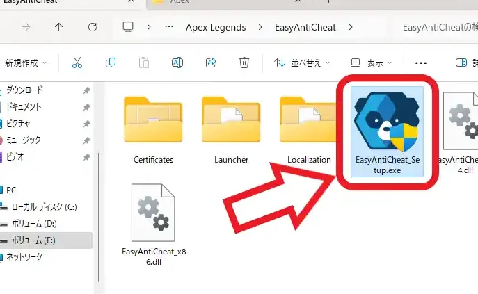
Task: Open the 並べ替え sort dropdown
Action: click(x=301, y=63)
